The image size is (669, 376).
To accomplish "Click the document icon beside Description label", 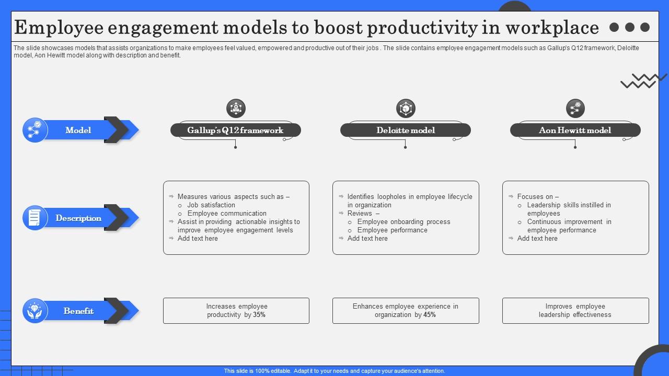I will [x=34, y=218].
